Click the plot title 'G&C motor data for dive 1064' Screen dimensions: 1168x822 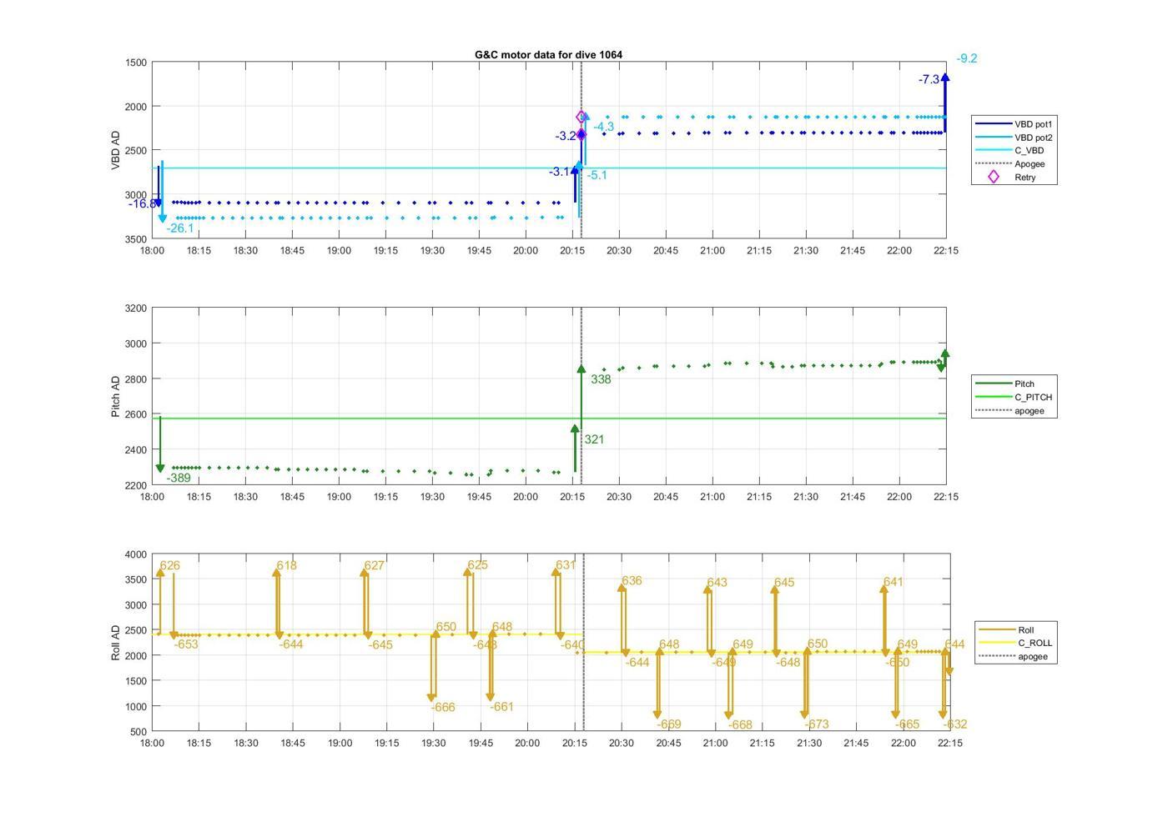click(548, 55)
